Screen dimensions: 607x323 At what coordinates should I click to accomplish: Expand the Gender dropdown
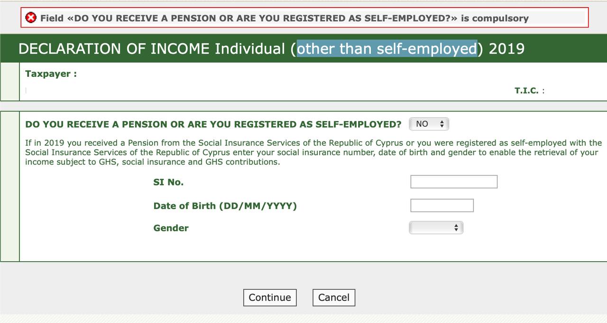click(x=436, y=228)
